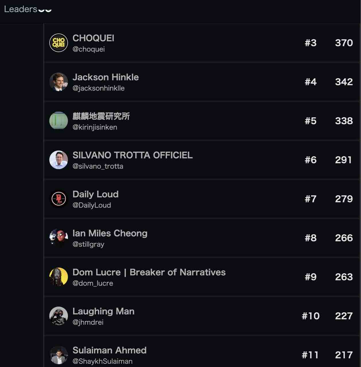Click Jackson Hinkle's profile picture

click(59, 82)
